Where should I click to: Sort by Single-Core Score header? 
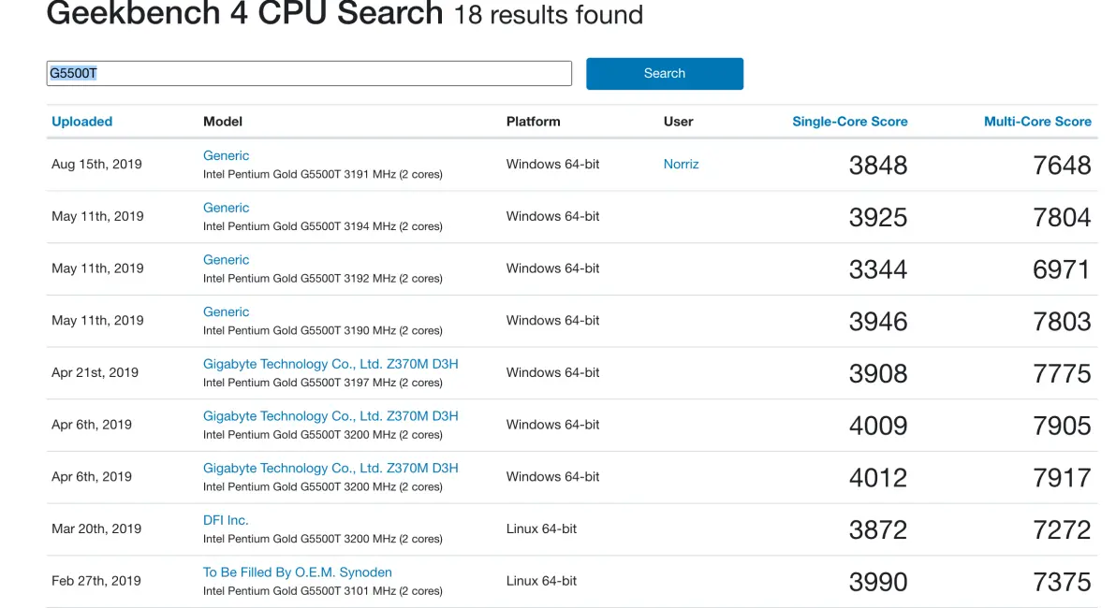(x=850, y=121)
